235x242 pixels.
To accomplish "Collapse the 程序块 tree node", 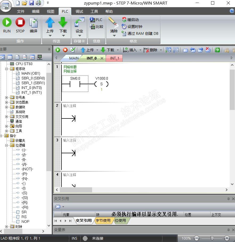I will pyautogui.click(x=6, y=69).
